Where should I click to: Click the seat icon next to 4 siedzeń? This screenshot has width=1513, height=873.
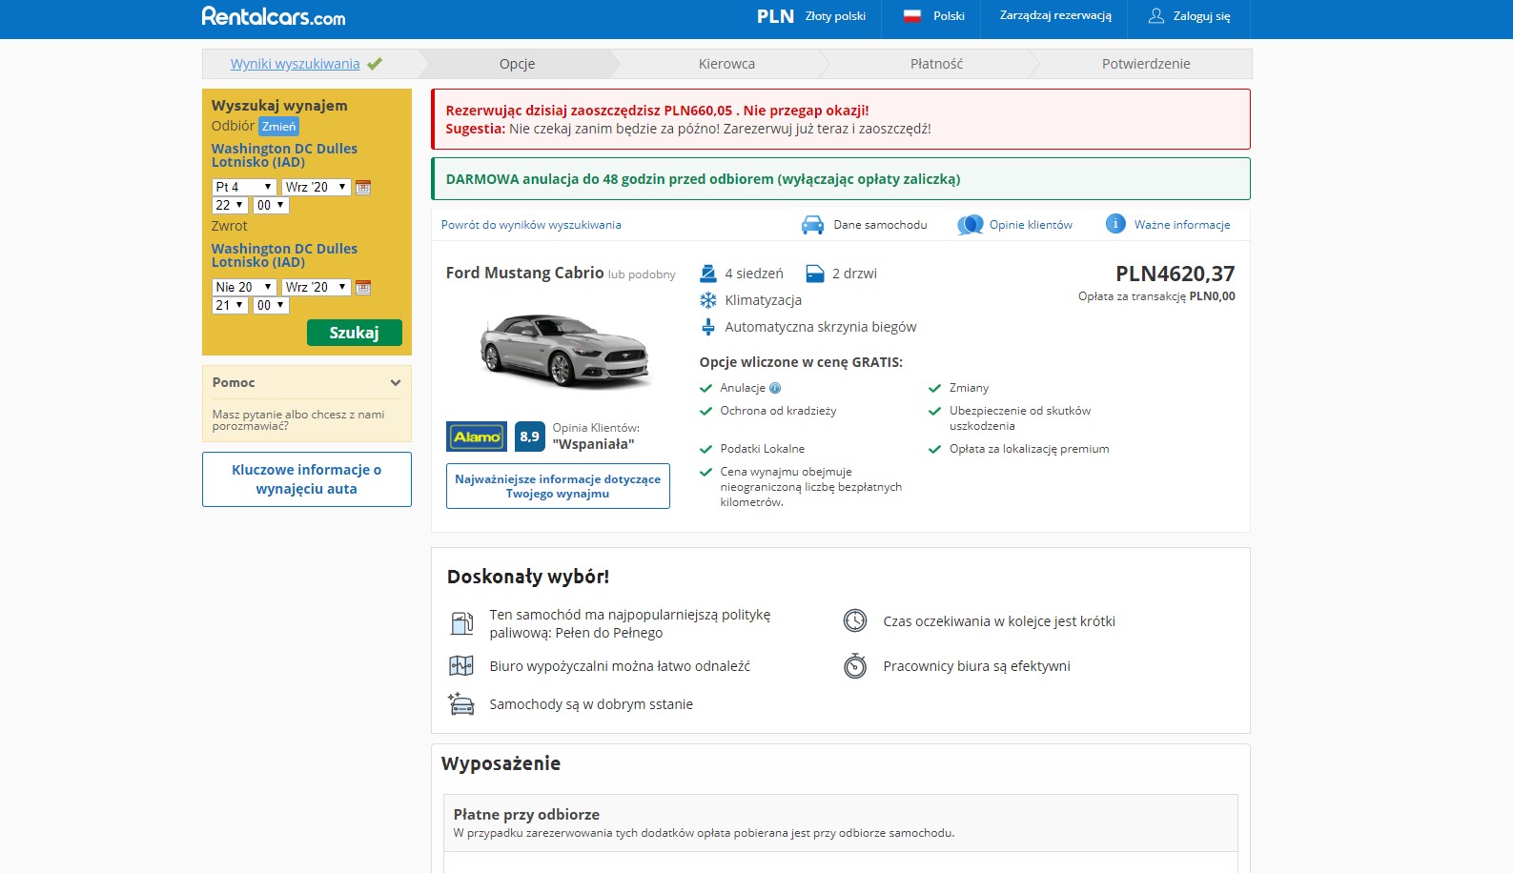[708, 274]
